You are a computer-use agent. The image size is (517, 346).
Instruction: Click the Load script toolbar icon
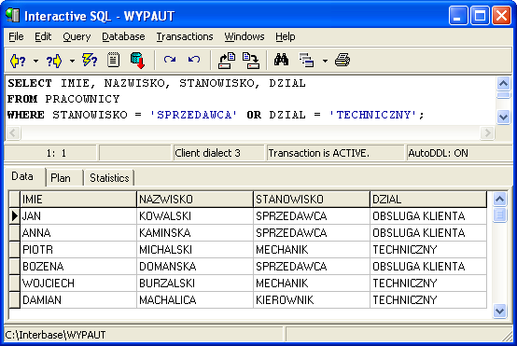point(227,61)
